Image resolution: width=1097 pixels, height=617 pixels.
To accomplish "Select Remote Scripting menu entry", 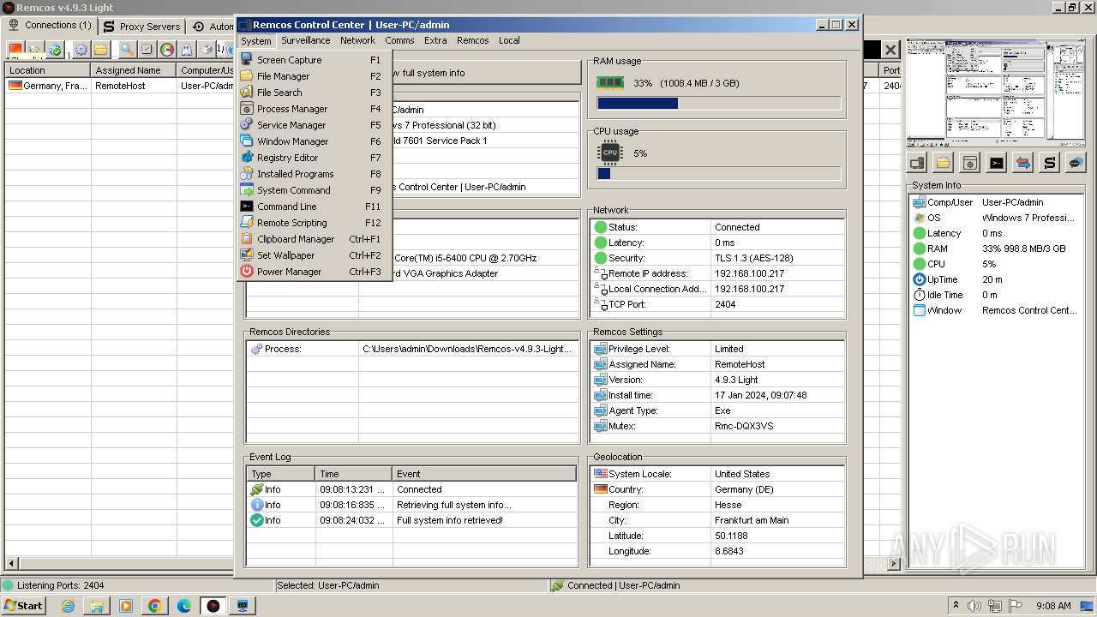I will [315, 223].
